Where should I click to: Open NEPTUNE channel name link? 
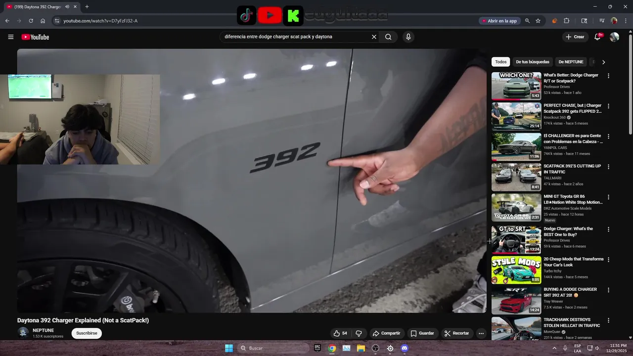pos(43,330)
